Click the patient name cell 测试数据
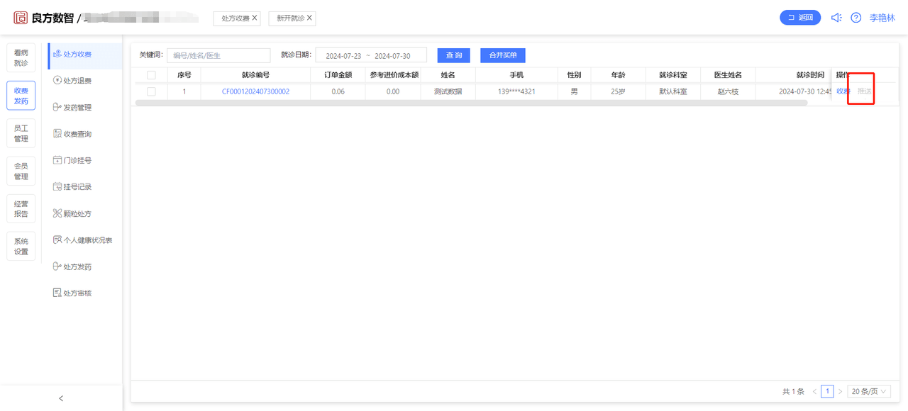This screenshot has width=908, height=411. pyautogui.click(x=448, y=91)
